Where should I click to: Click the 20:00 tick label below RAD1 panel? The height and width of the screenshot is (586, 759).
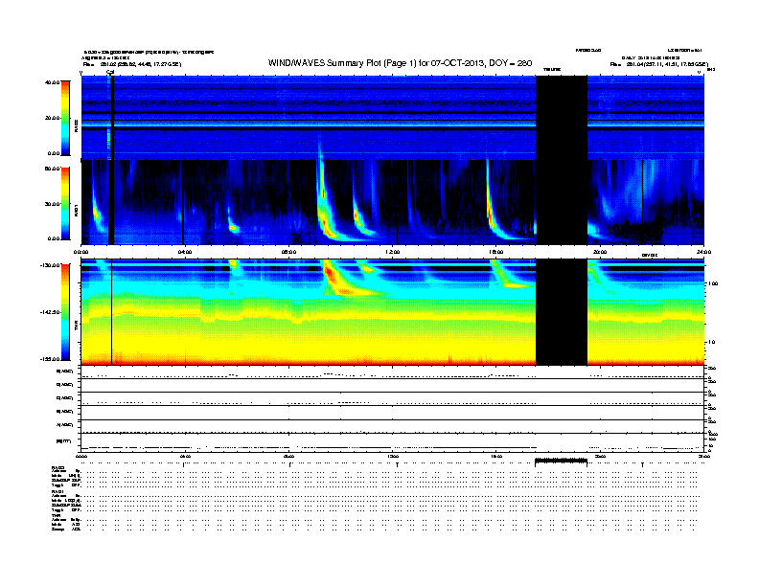(x=600, y=252)
